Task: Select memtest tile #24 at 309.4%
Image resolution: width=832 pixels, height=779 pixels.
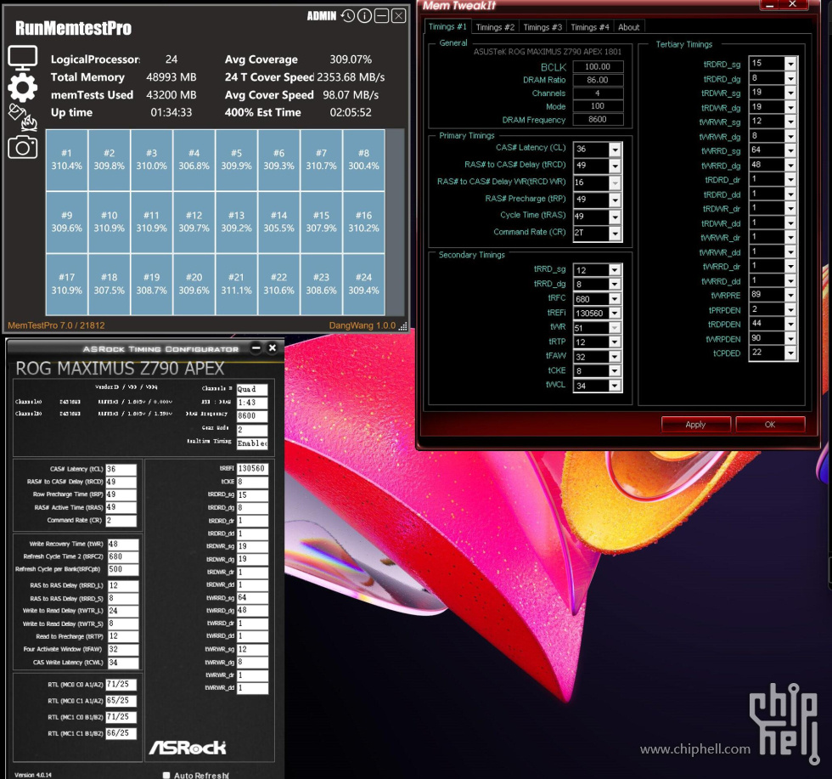Action: [363, 284]
